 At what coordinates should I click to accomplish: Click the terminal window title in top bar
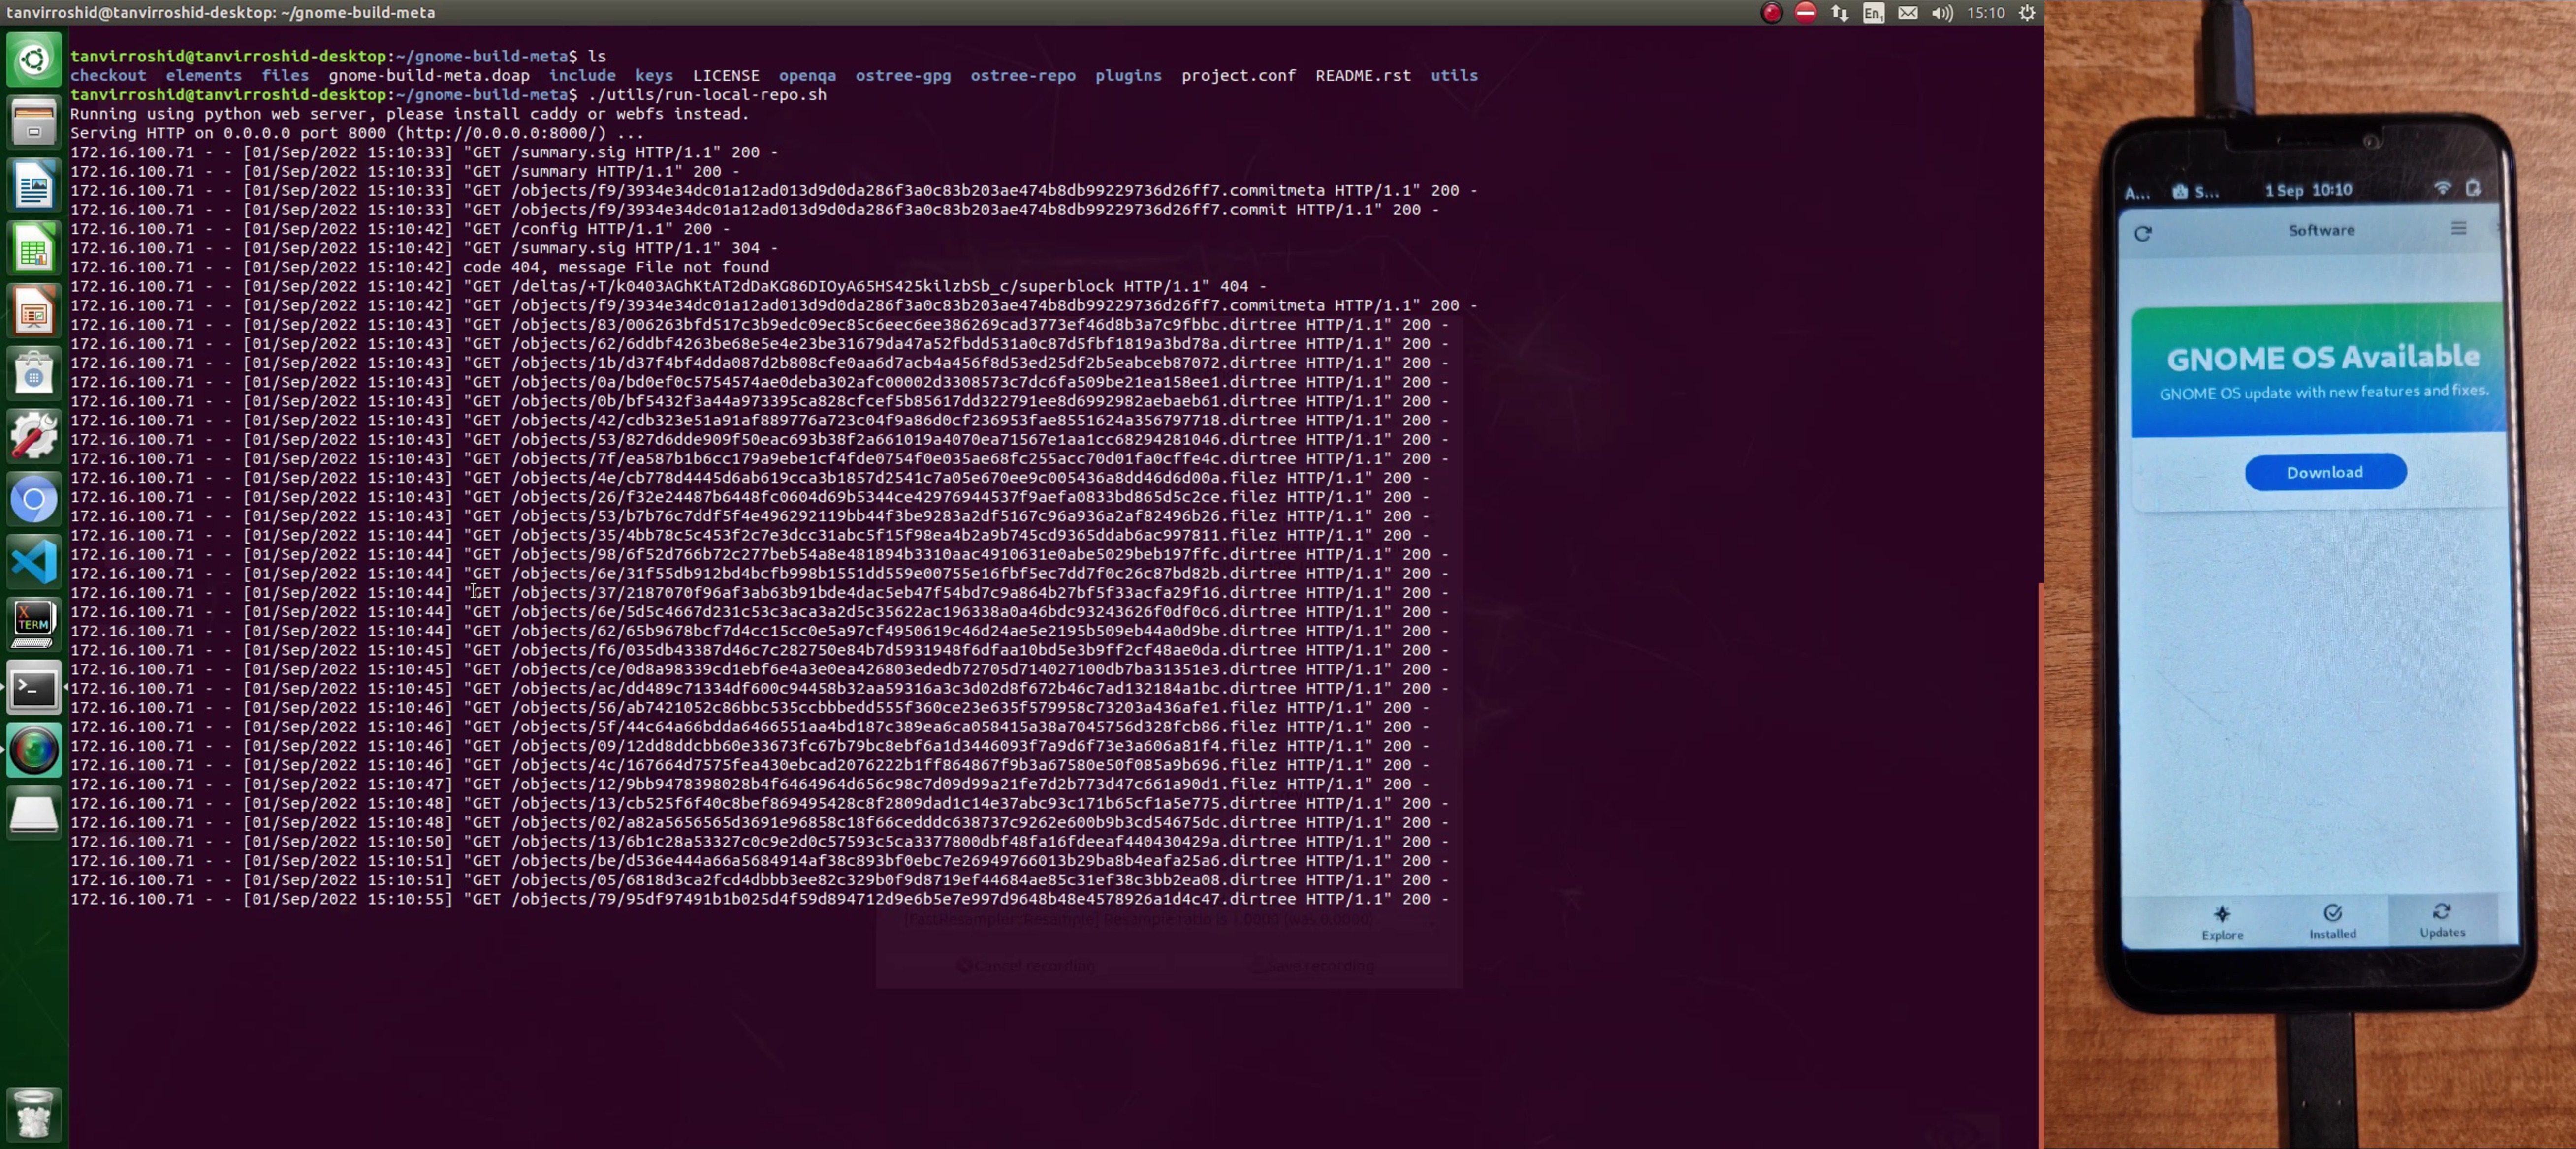pyautogui.click(x=221, y=13)
